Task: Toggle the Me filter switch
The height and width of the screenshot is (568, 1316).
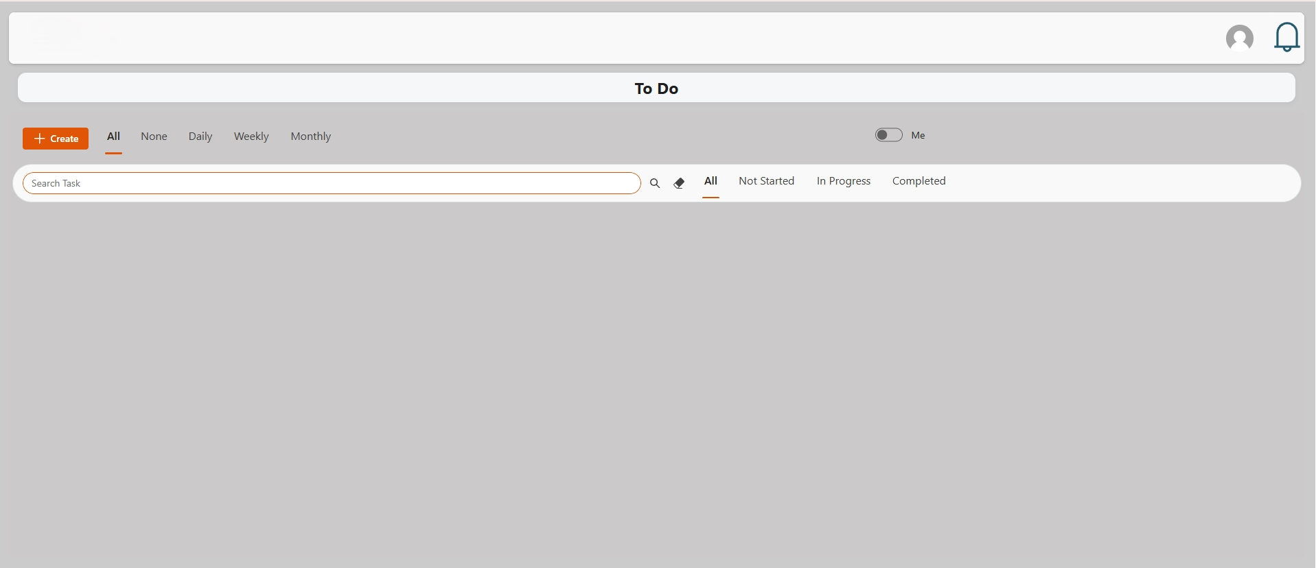Action: pos(888,135)
